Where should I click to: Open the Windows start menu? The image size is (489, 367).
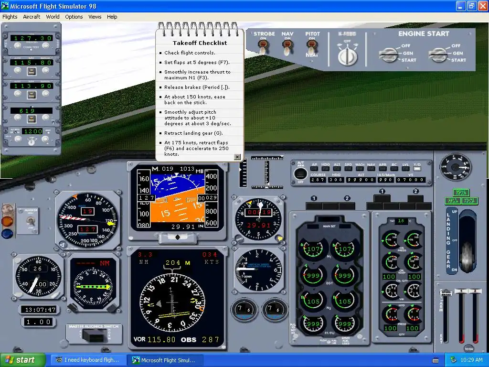(22, 360)
